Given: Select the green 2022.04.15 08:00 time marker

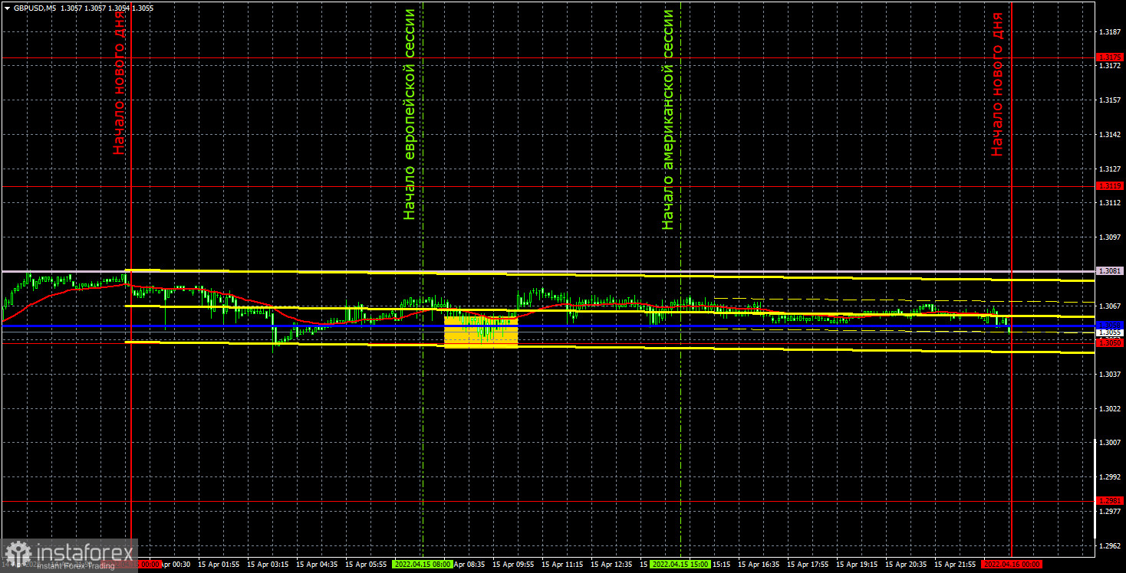Looking at the screenshot, I should (422, 564).
